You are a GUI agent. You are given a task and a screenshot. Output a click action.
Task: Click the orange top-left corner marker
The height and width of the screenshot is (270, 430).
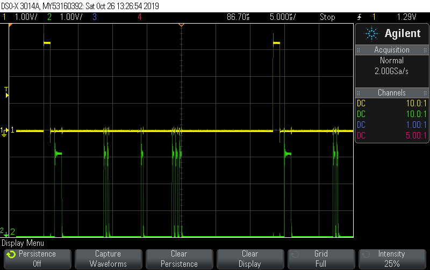[x=11, y=25]
